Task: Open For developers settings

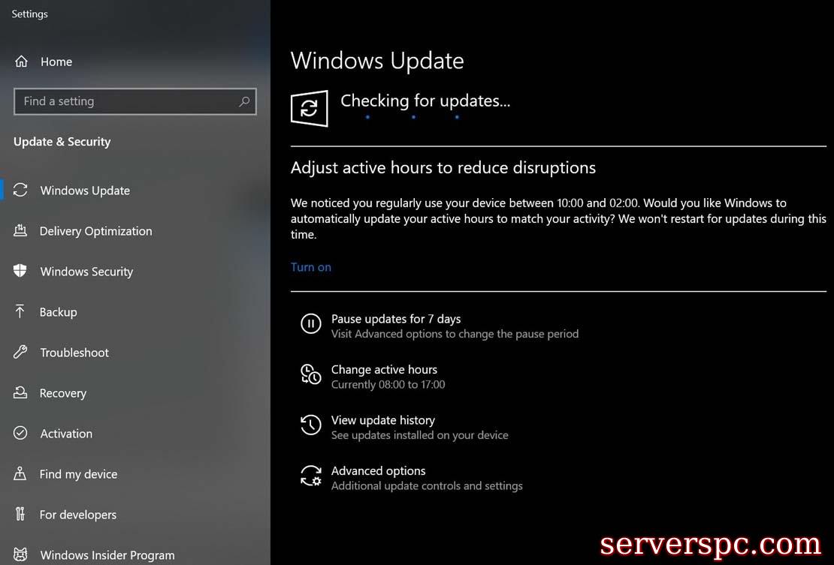Action: (x=77, y=515)
